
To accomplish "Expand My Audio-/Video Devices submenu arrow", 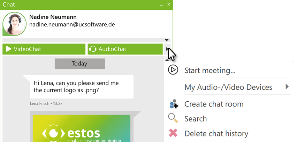I will point(287,87).
